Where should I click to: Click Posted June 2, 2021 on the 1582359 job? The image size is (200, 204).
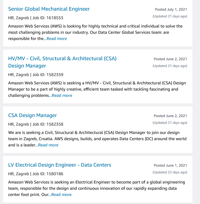point(170,59)
